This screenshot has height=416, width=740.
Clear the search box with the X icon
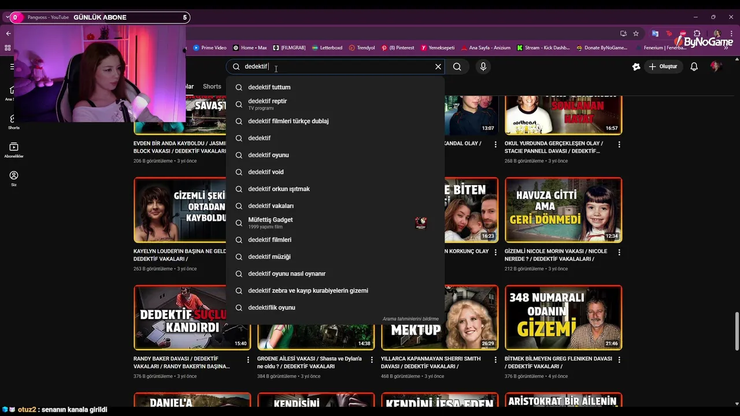tap(438, 66)
